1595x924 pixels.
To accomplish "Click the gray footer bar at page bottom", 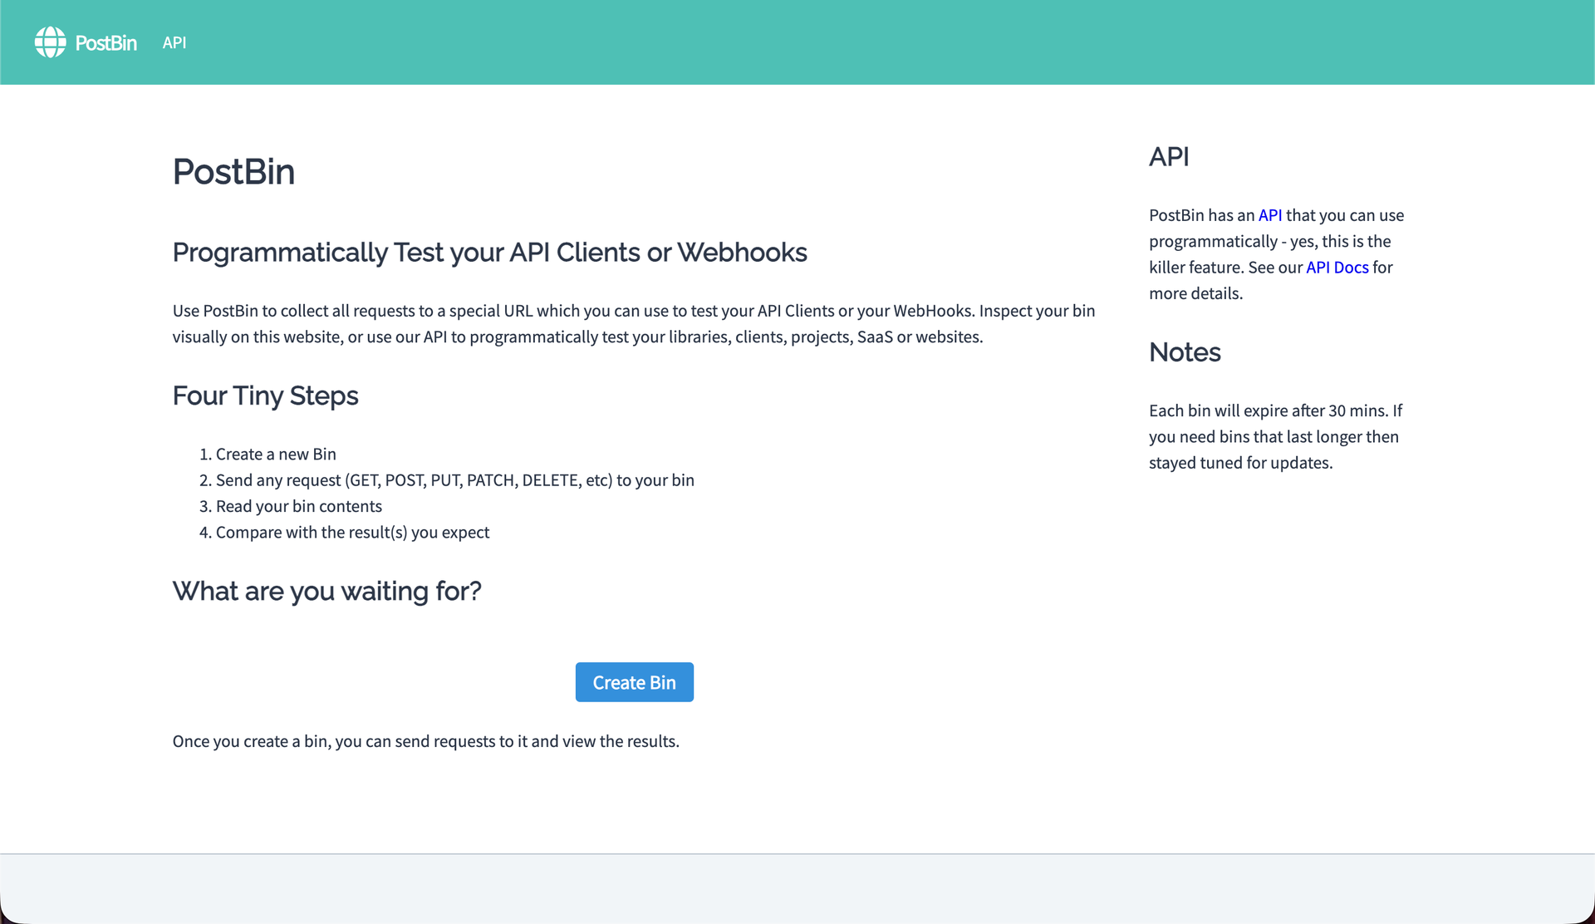I will 797,887.
